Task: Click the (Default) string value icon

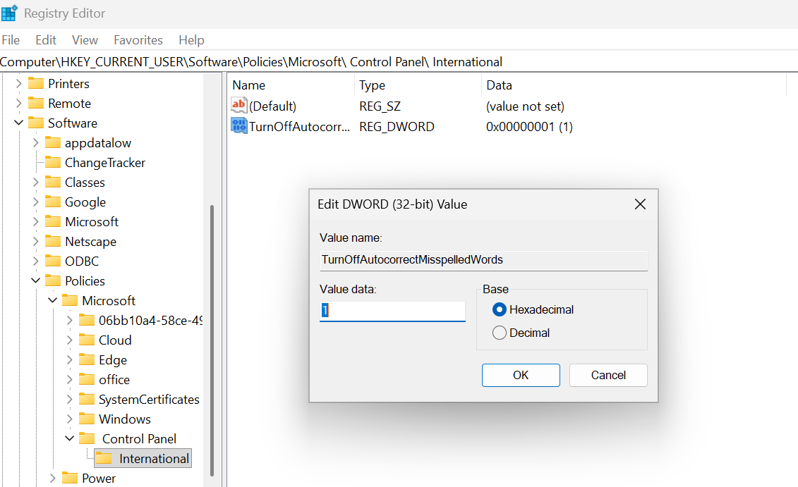Action: pos(238,105)
